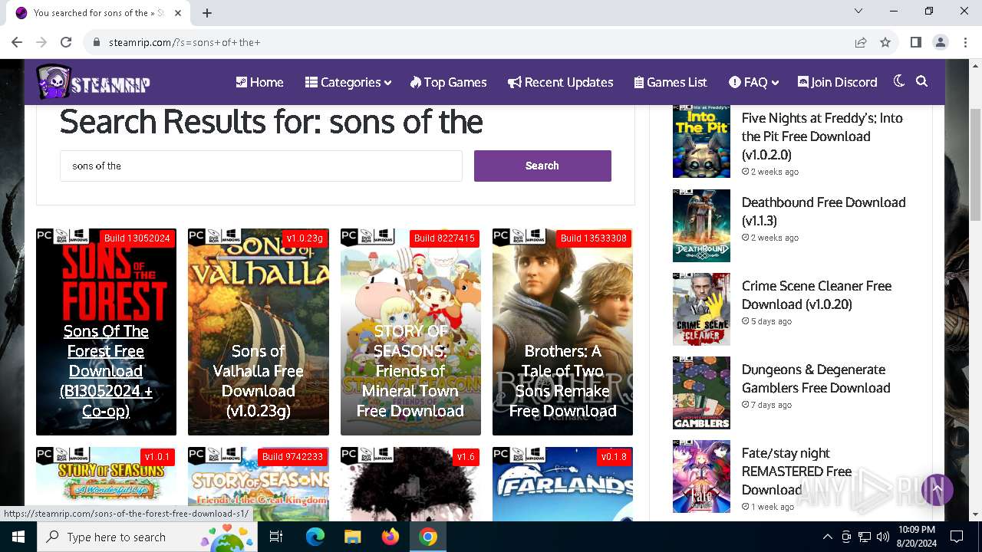Click Into the Pit thumbnail image

tap(701, 142)
